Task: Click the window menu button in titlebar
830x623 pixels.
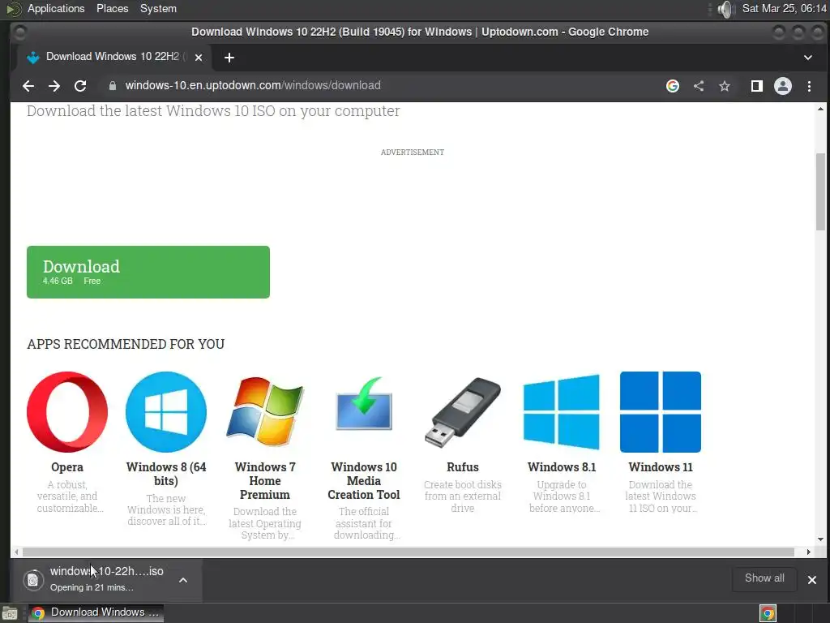Action: (19, 32)
